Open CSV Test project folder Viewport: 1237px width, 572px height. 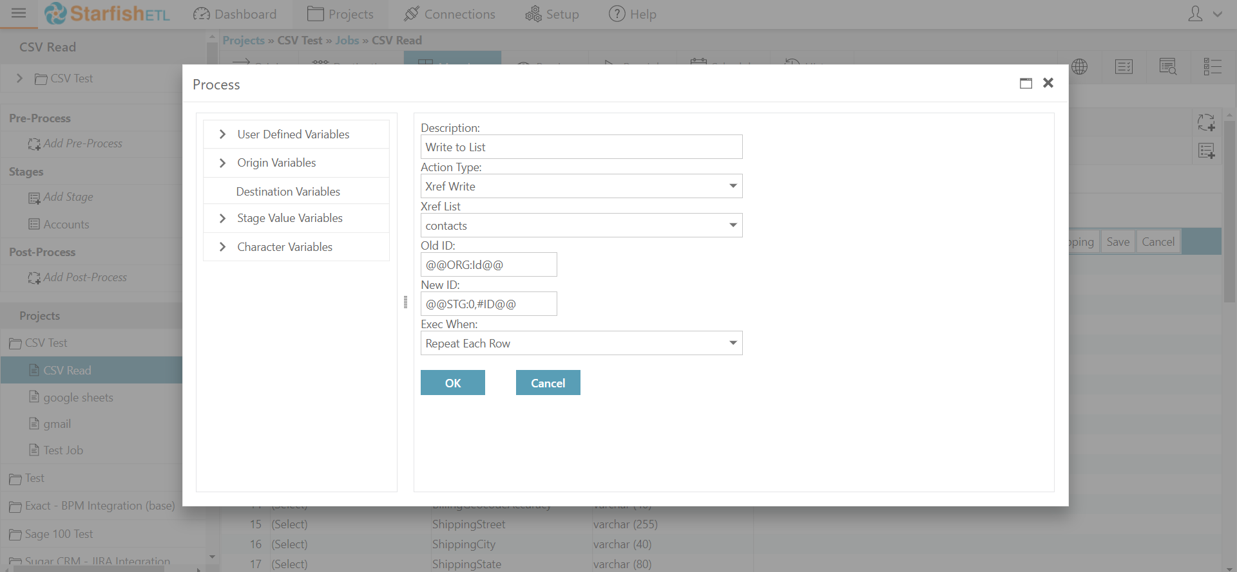[x=46, y=343]
